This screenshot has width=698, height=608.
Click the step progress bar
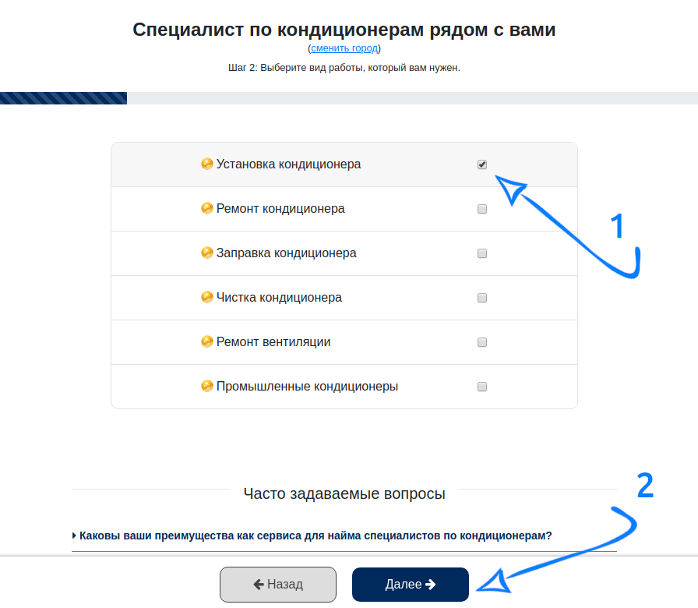(349, 98)
